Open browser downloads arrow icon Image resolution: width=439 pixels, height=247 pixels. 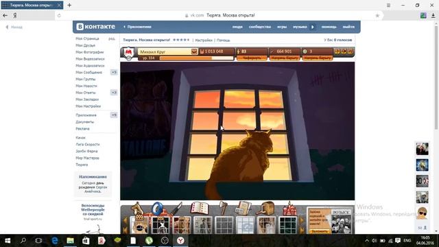(x=433, y=15)
